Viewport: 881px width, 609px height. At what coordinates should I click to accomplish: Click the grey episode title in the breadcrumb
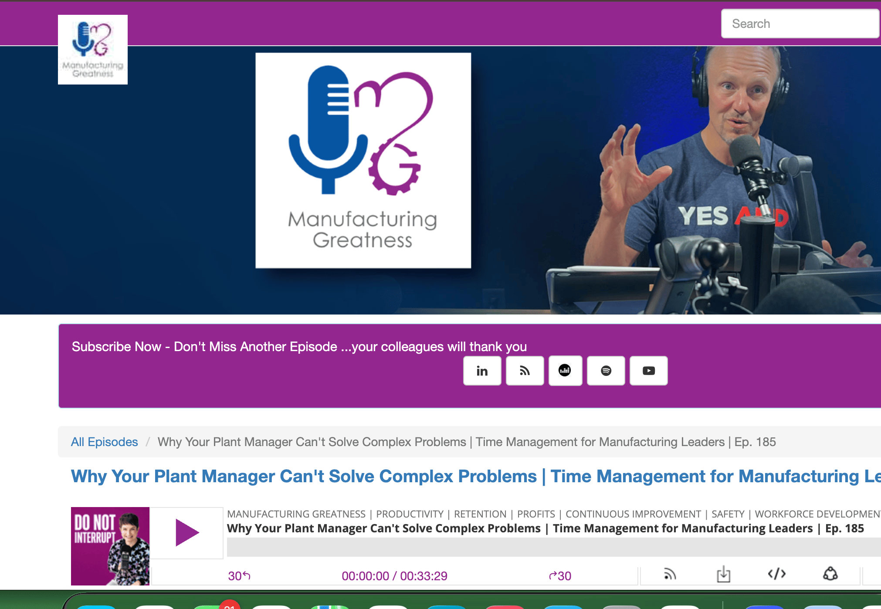467,442
